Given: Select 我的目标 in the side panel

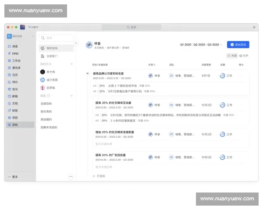Looking at the screenshot, I should [x=56, y=48].
